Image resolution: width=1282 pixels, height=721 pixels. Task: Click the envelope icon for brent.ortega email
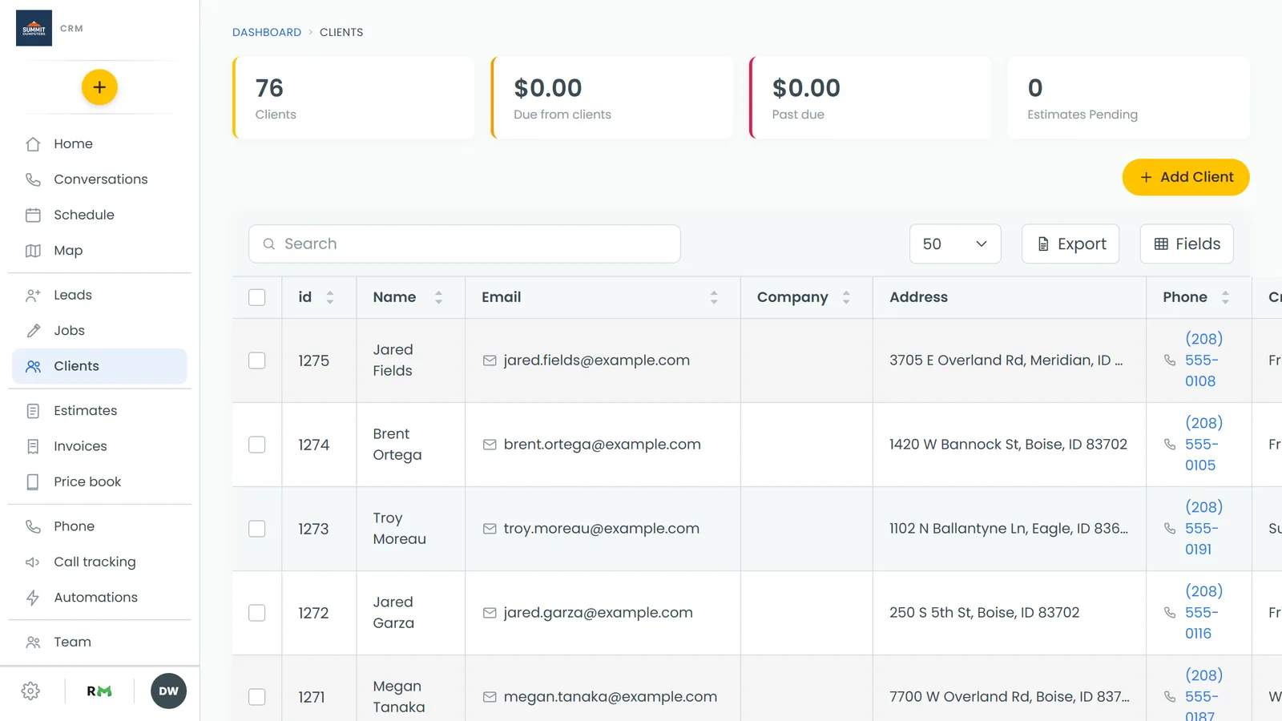[x=490, y=445]
